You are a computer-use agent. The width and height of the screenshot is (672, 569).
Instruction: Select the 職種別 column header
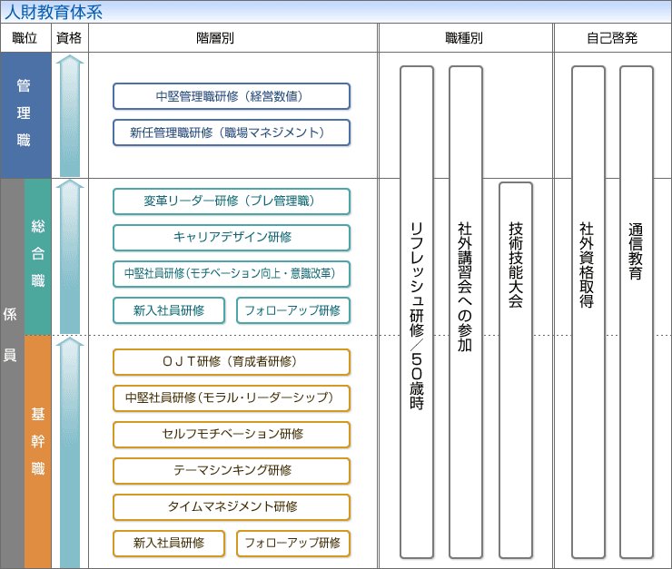464,38
